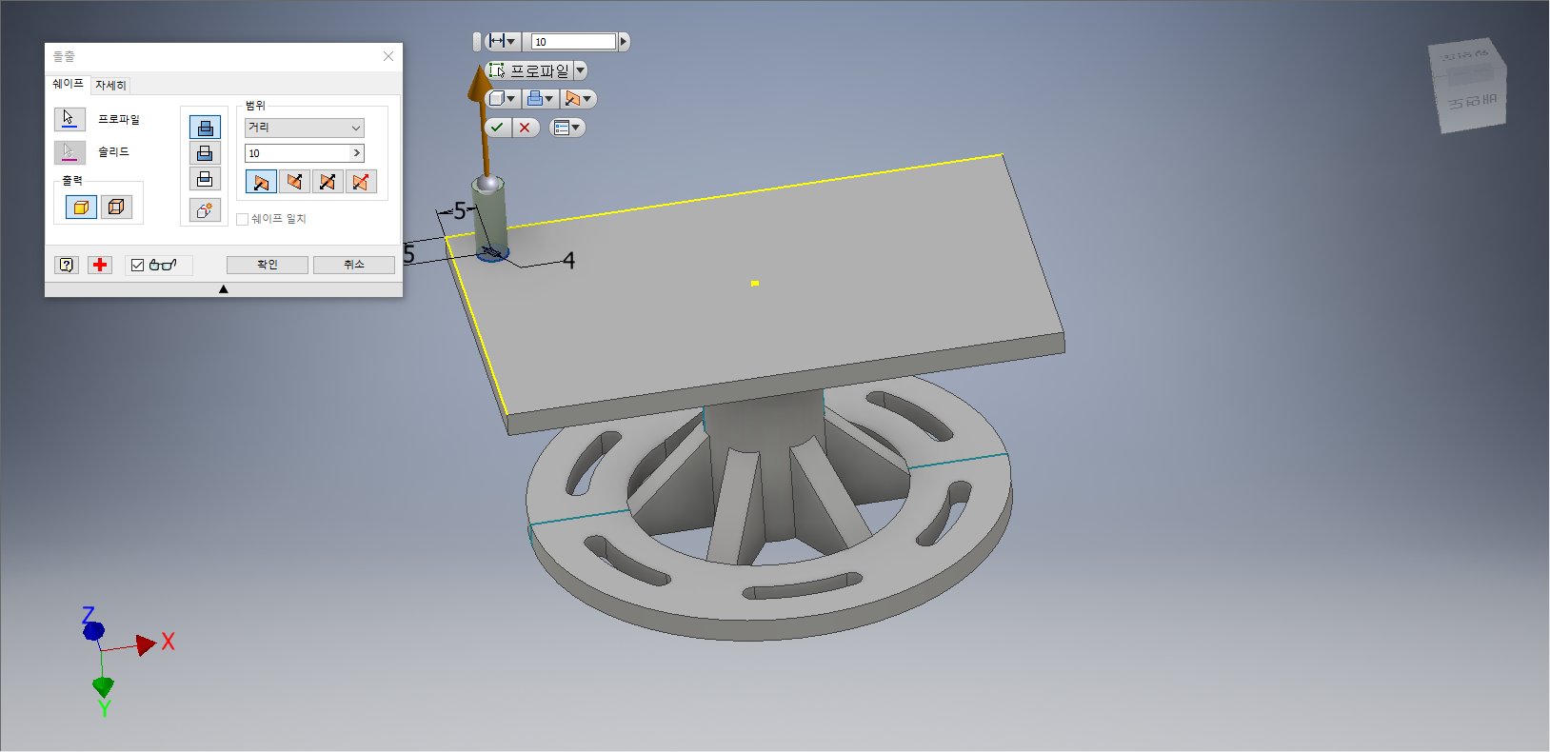Click the profile selection arrow button in the dialog
Image resolution: width=1550 pixels, height=752 pixels.
(70, 119)
